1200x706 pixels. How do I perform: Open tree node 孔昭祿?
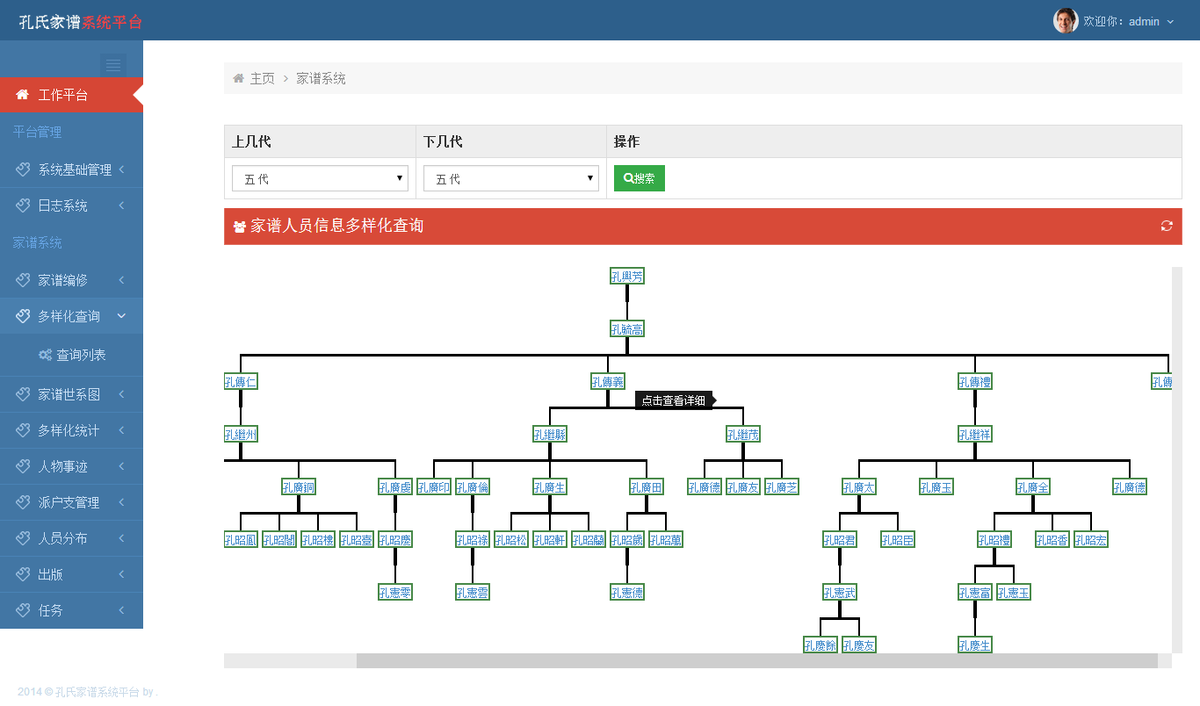[473, 540]
